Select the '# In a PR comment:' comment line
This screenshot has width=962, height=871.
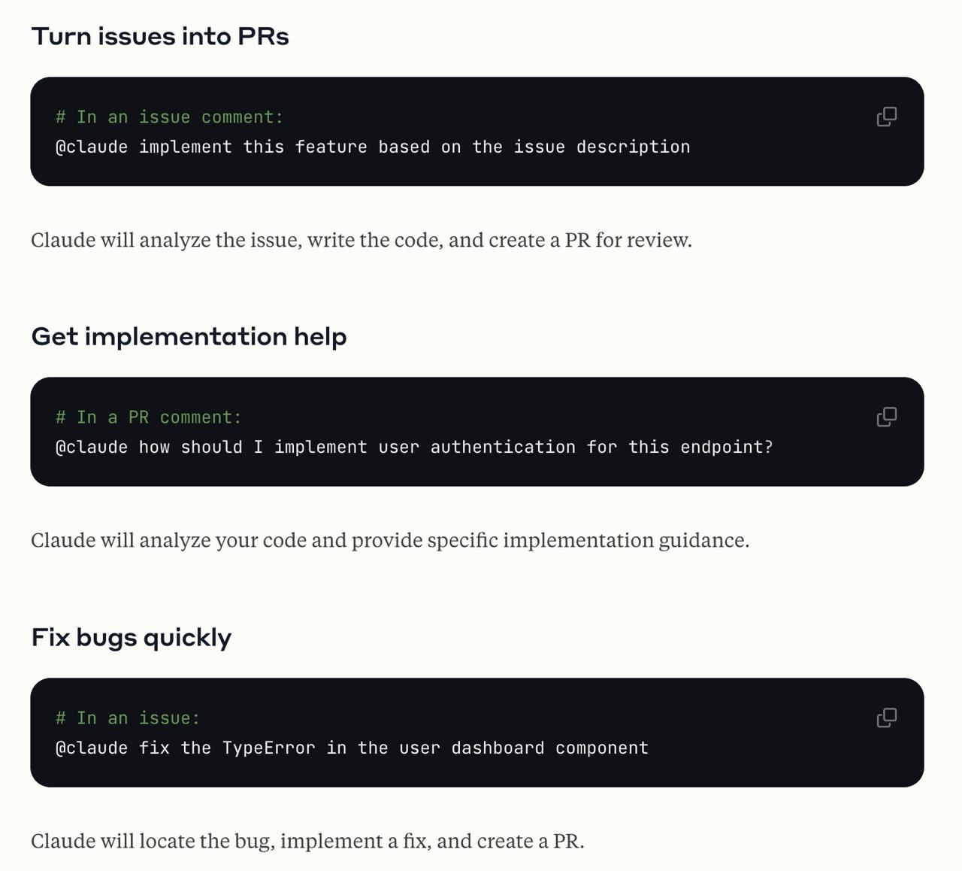[147, 417]
